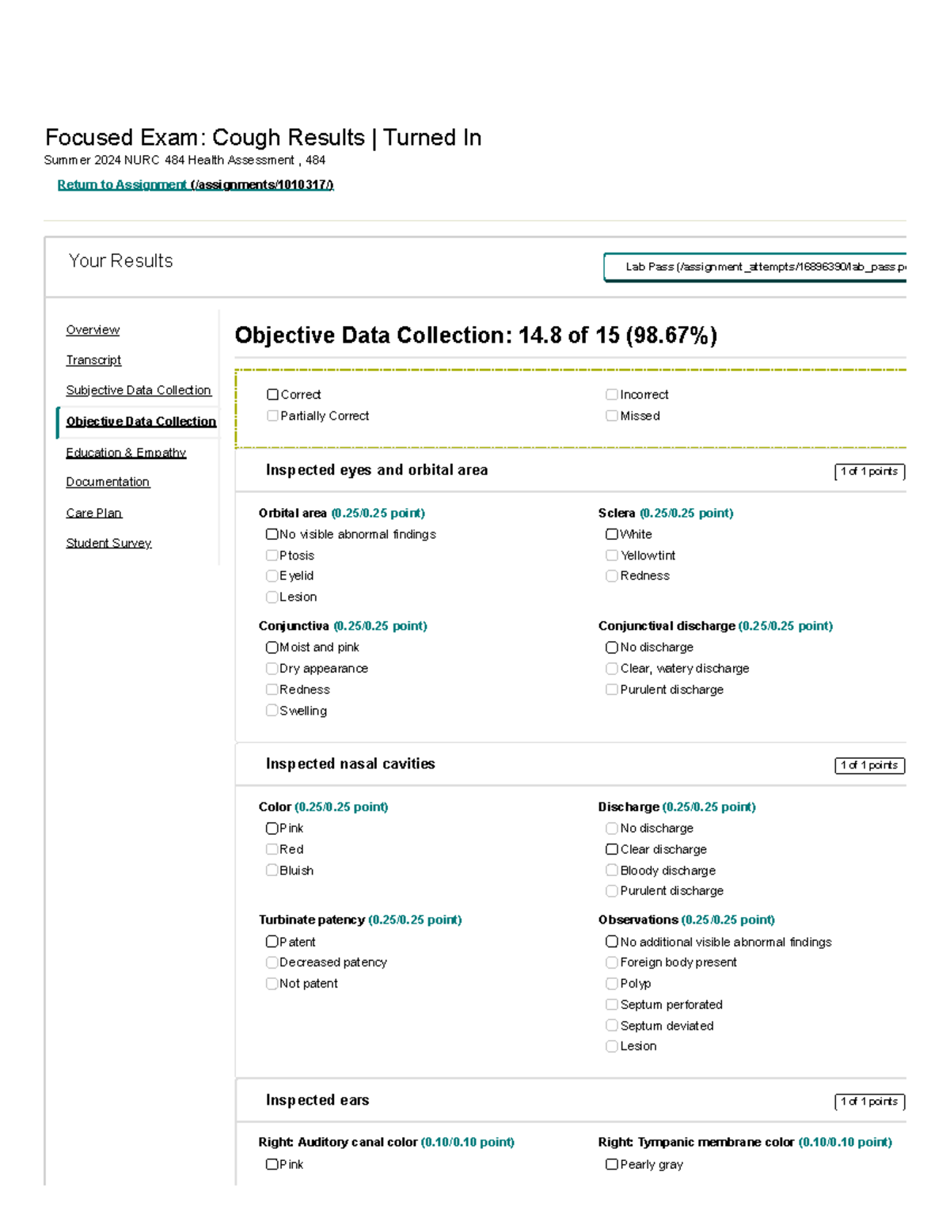
Task: Toggle the Incorrect legend checkbox
Action: (612, 394)
